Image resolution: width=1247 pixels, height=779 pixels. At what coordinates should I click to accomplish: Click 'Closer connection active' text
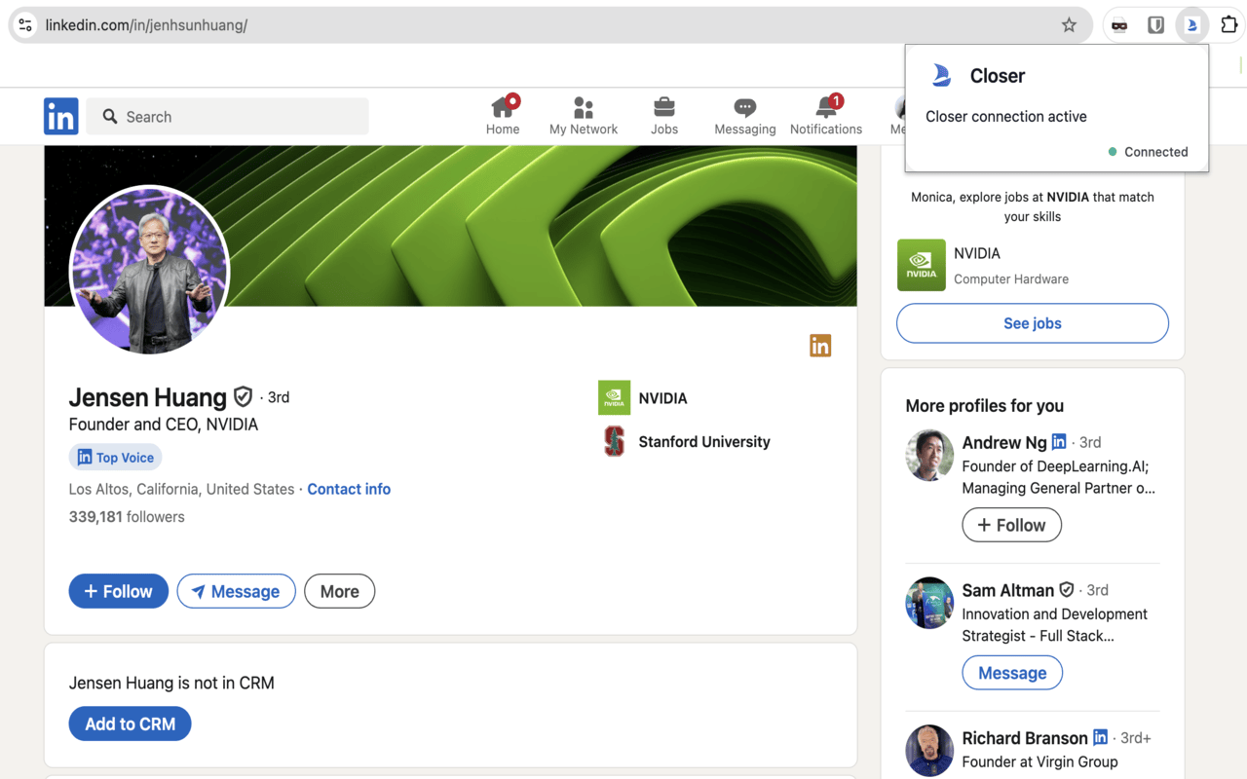point(1006,116)
